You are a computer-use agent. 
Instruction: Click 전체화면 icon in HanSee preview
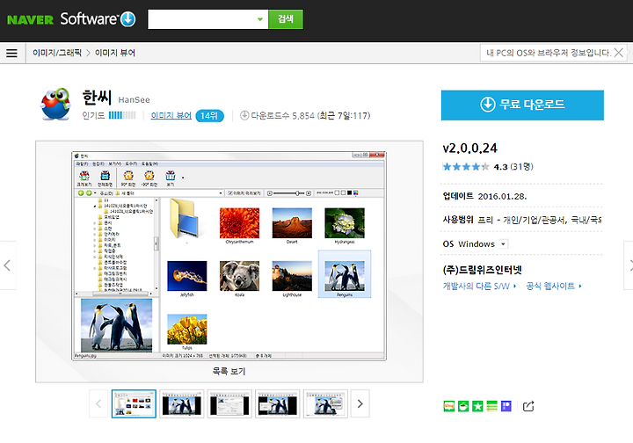(x=105, y=178)
